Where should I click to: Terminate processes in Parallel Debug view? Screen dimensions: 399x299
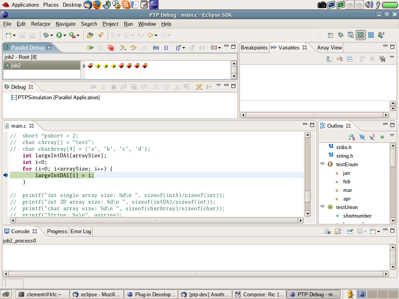(x=111, y=47)
